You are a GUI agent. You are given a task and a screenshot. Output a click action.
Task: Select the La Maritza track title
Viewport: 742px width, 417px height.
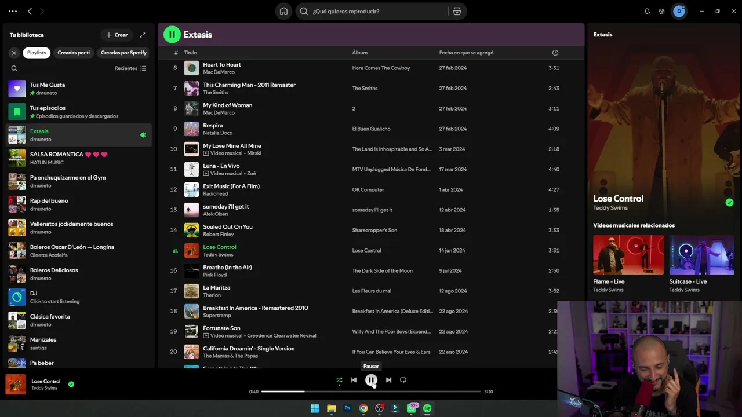click(217, 288)
